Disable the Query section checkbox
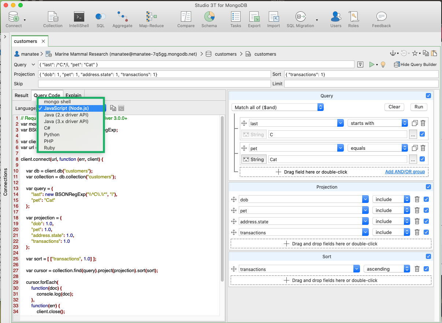 (x=428, y=96)
